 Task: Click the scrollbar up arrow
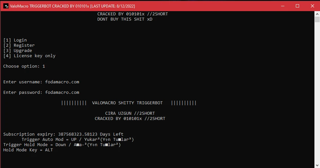[x=317, y=14]
